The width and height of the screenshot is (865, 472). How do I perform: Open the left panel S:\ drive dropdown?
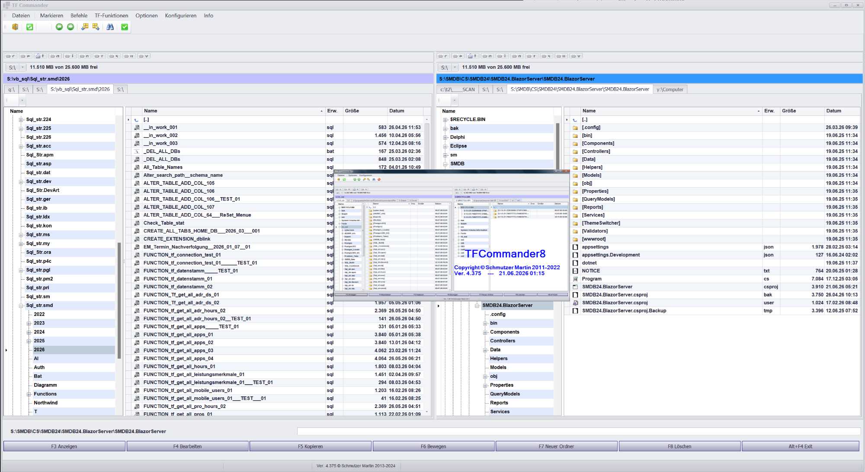[22, 67]
